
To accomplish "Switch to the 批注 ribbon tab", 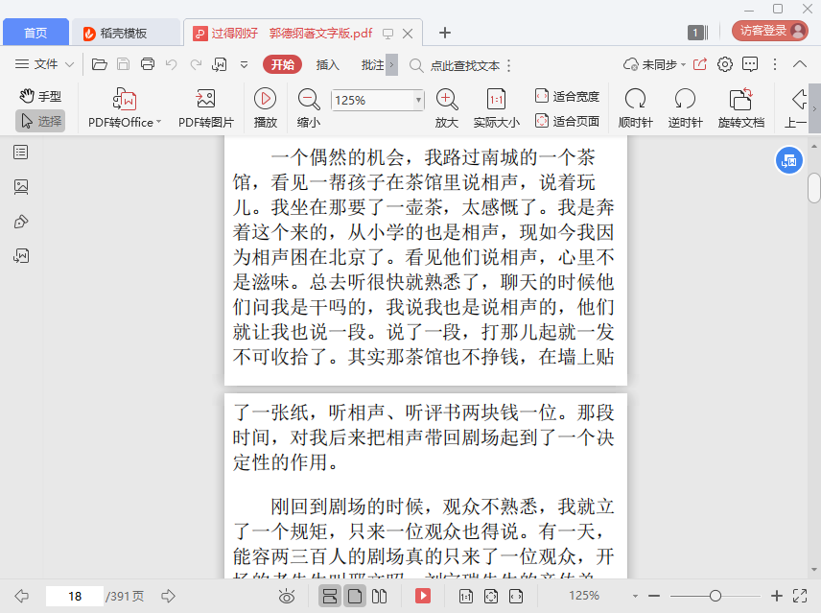I will pos(372,65).
